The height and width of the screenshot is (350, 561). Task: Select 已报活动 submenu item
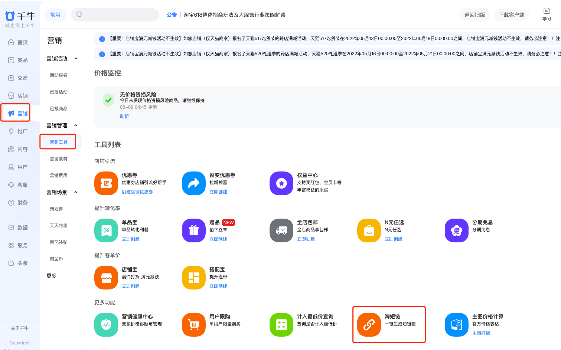click(x=59, y=92)
